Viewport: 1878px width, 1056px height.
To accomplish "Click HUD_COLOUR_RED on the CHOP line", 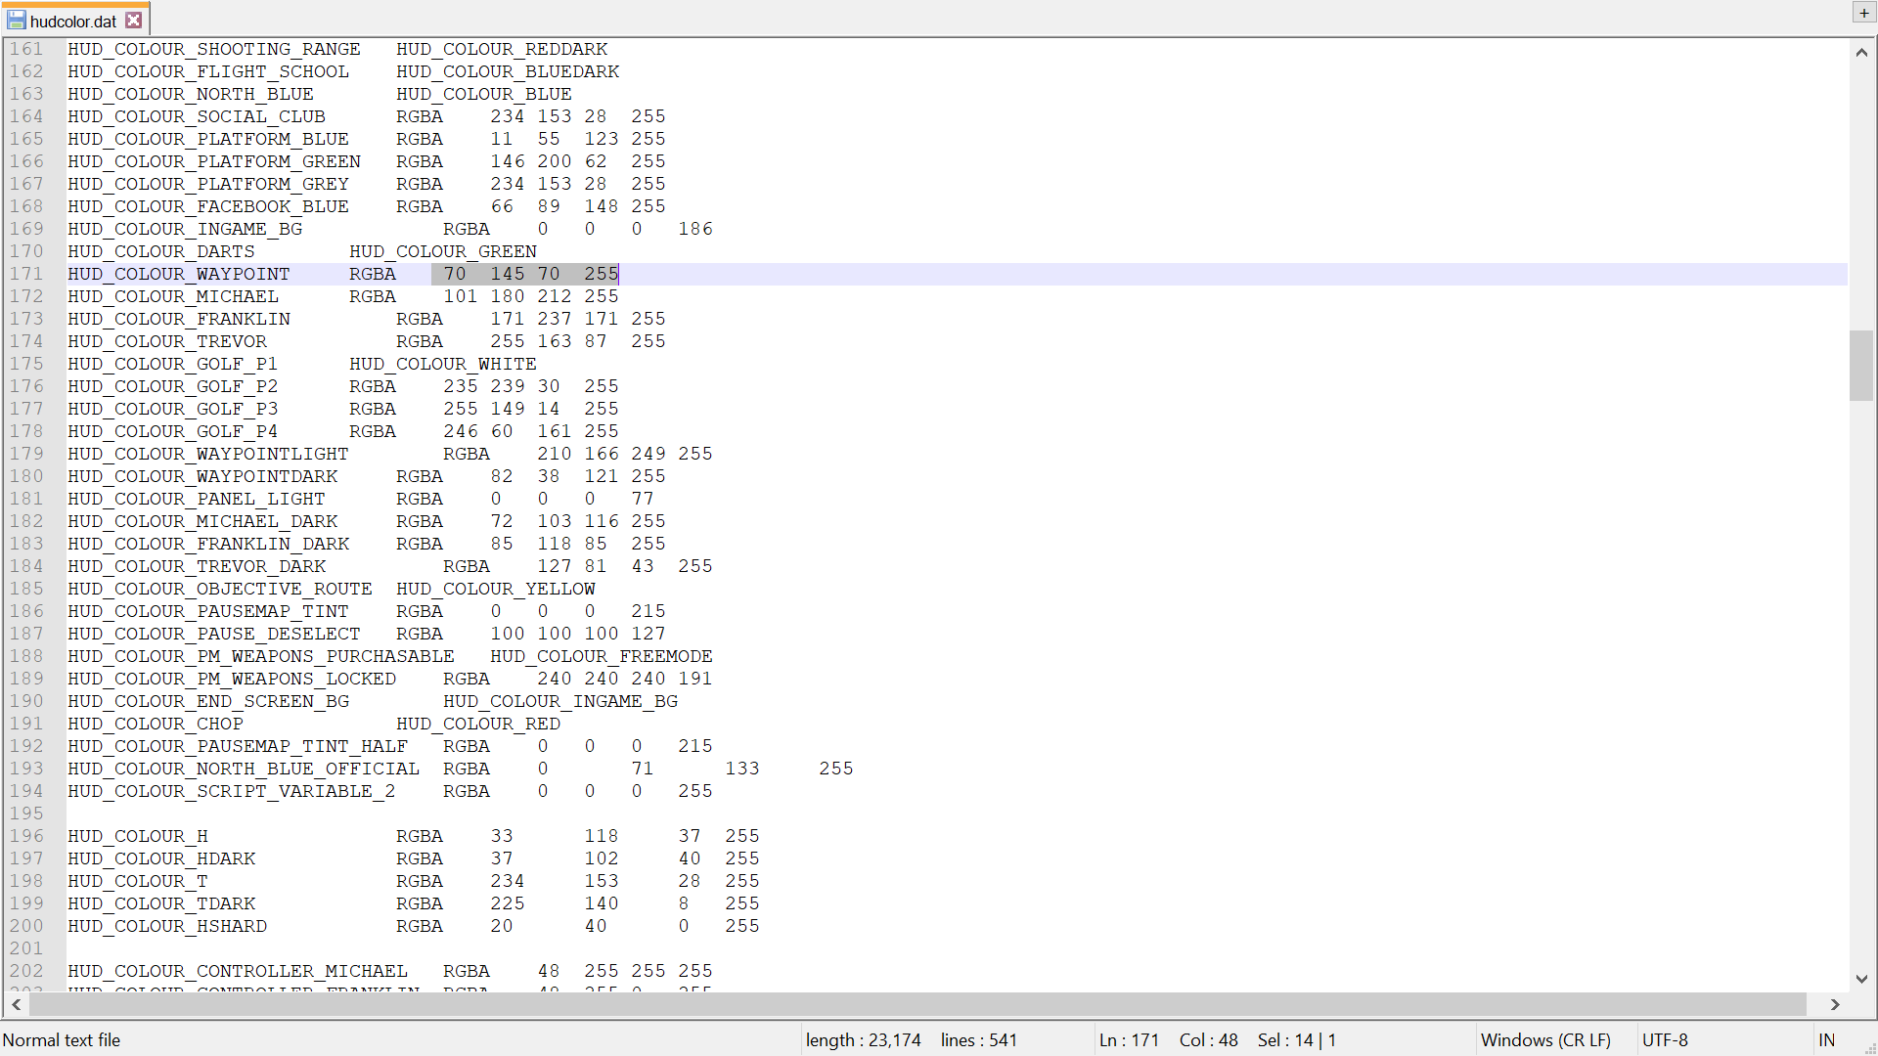I will pyautogui.click(x=478, y=724).
